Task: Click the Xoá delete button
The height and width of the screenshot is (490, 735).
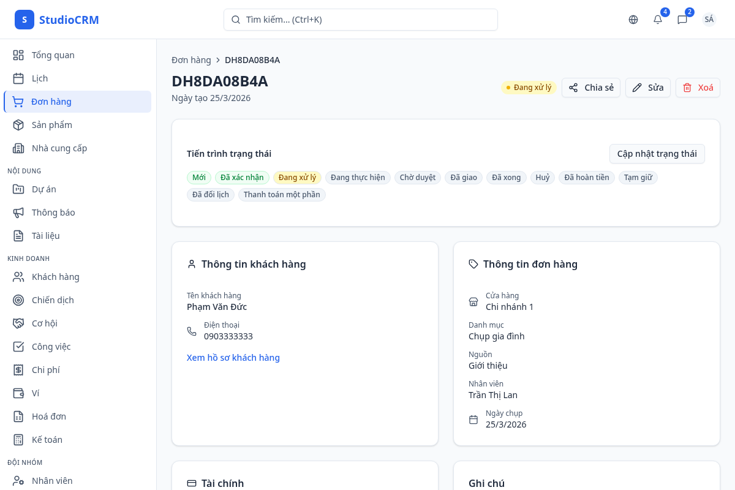Action: (698, 88)
